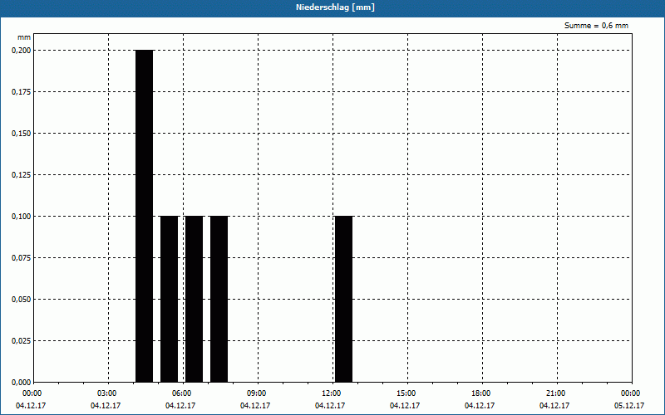The image size is (665, 415).
Task: Click the 03:00 time axis label
Action: pos(107,393)
